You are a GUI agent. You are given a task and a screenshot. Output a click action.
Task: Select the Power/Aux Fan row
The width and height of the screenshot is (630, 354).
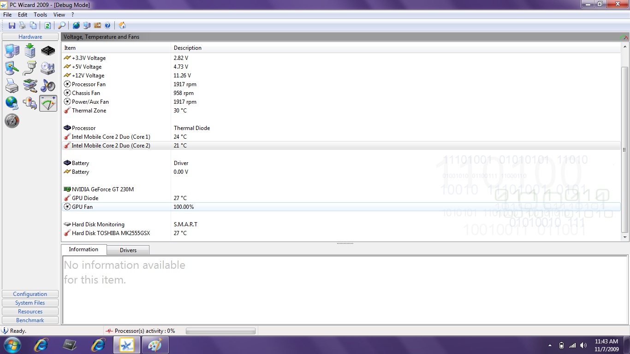coord(341,102)
